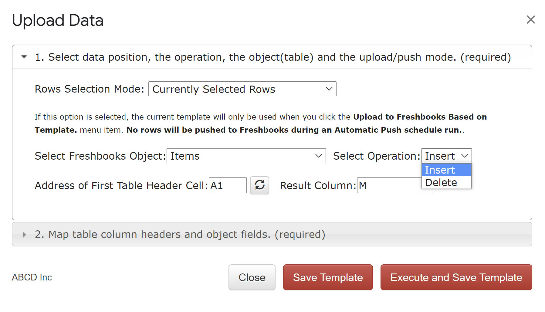Click the Address of First Table Header Cell field

coord(228,185)
